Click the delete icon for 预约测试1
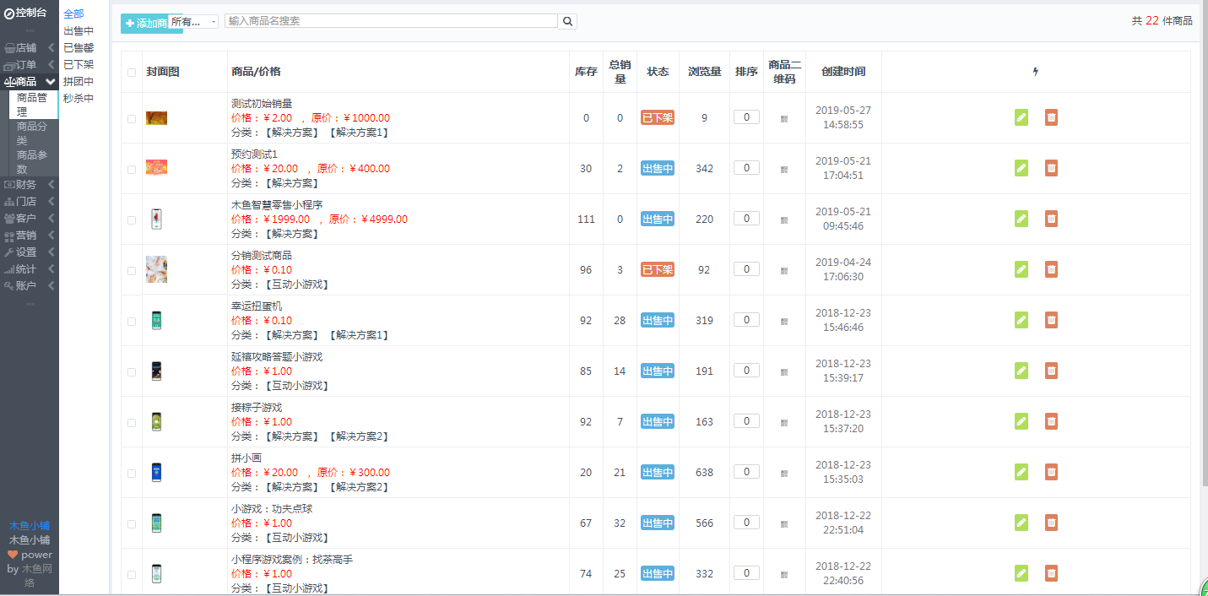 tap(1051, 168)
